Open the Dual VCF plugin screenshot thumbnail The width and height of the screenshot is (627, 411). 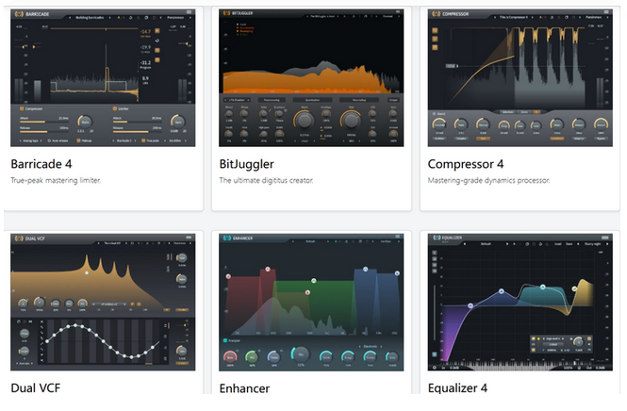tap(103, 303)
